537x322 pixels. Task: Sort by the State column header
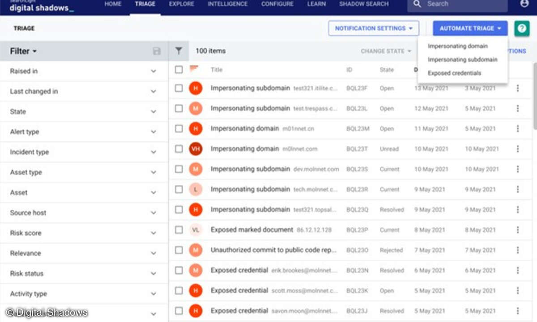click(387, 70)
